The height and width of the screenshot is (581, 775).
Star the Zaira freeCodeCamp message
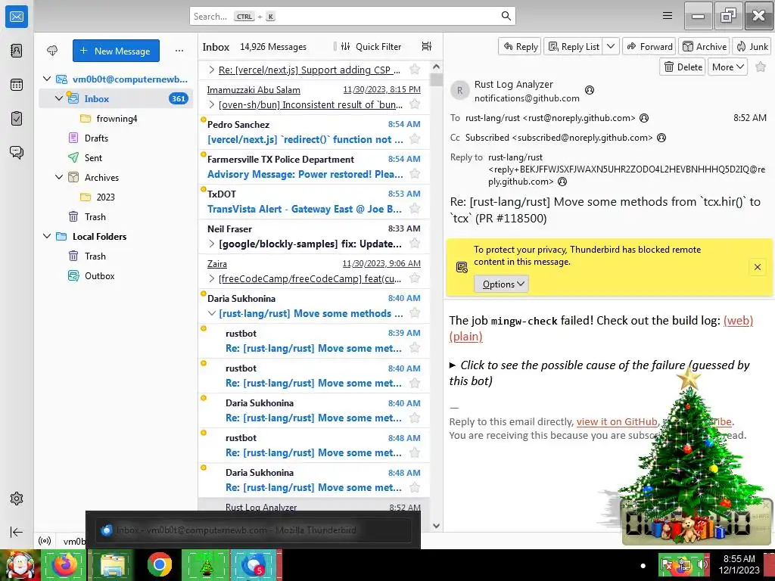coord(415,278)
